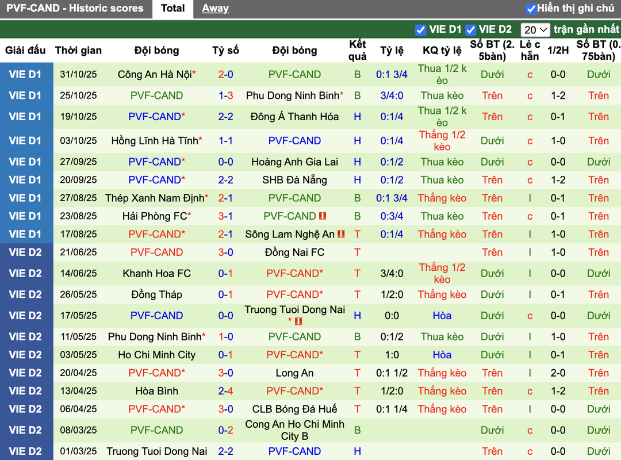Uncheck the VIE D1 league filter
Viewport: 621px width, 460px height.
coord(420,30)
